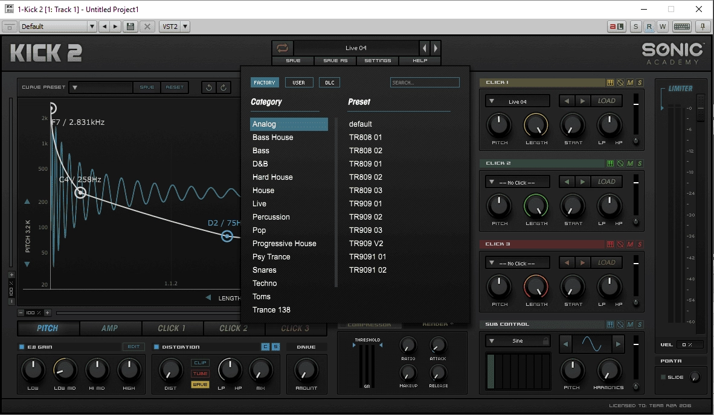Open the virtual keyboard icon in host toolbar

[x=681, y=27]
